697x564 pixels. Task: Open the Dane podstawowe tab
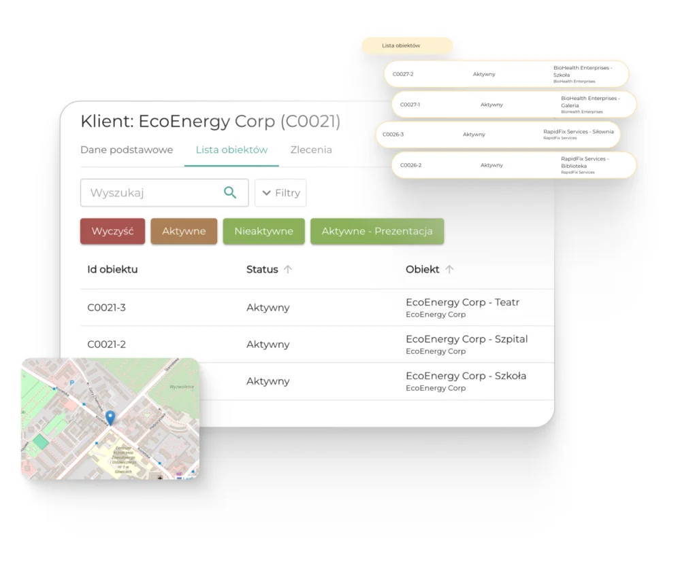(x=127, y=150)
